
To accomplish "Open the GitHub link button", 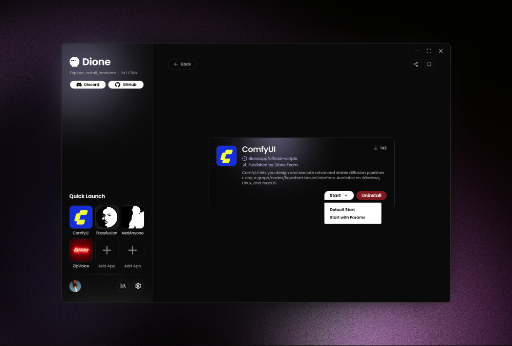I will coord(126,84).
